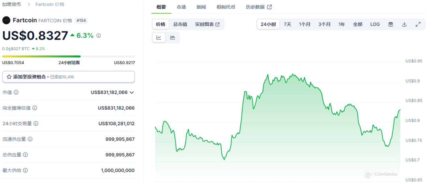
Task: Open the 历史数据 tab
Action: [259, 7]
